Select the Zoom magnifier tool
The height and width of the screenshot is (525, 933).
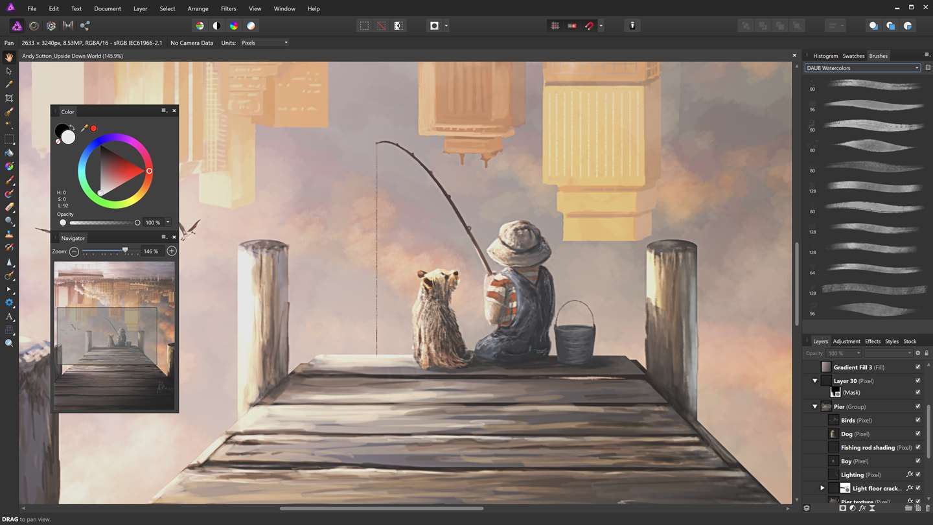(9, 343)
